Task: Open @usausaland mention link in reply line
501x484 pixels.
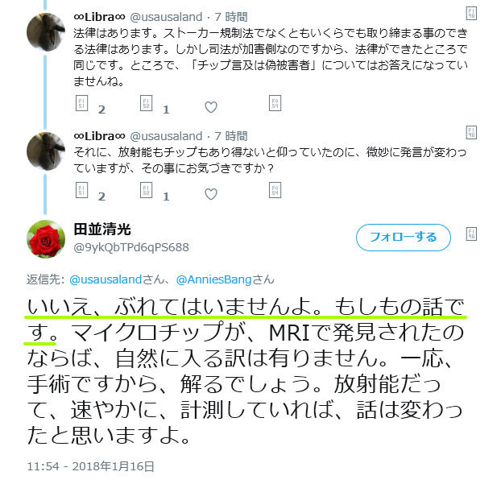Action: click(x=106, y=279)
